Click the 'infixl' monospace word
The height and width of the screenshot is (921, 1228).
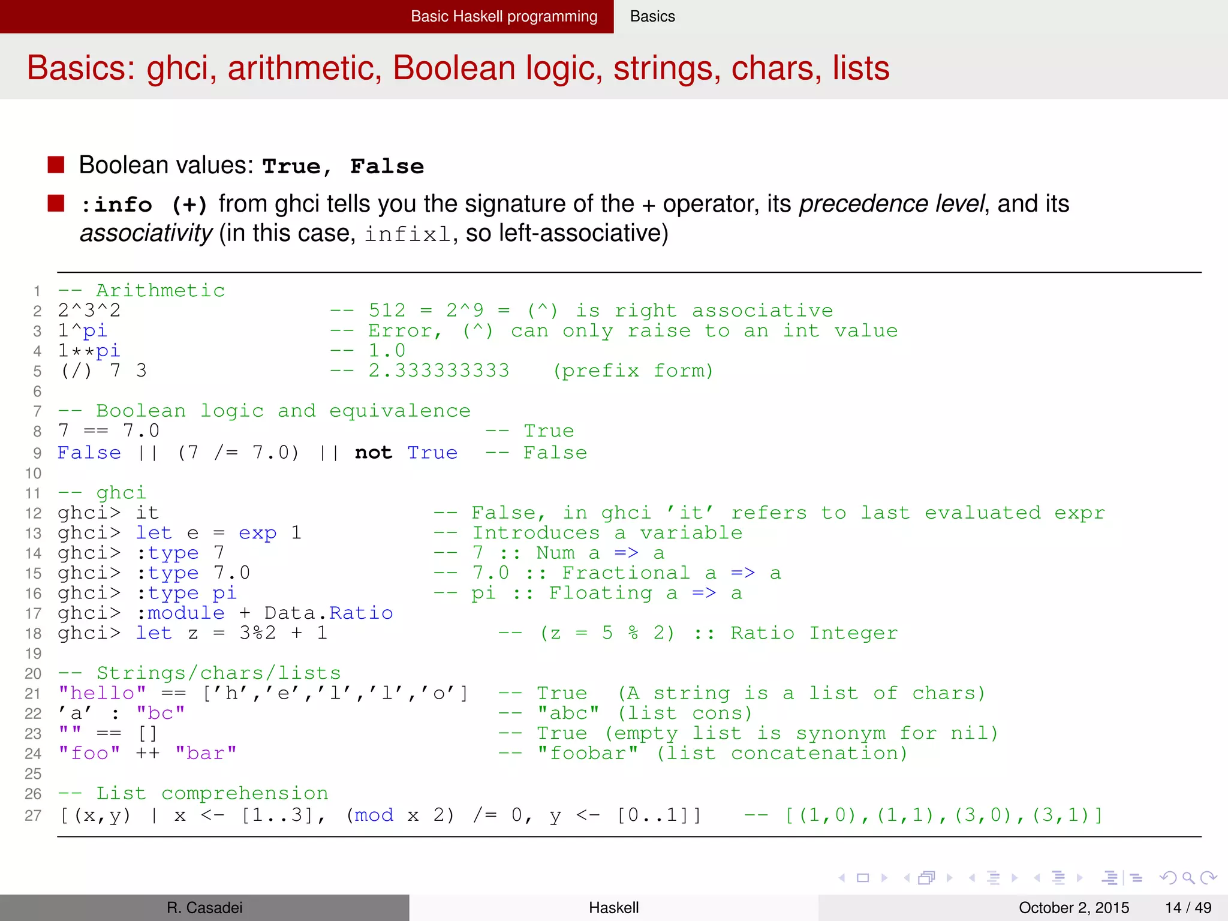pos(407,233)
